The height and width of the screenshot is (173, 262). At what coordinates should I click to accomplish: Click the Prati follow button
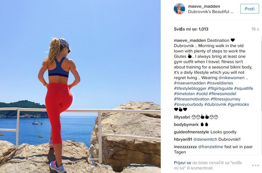pos(250,9)
